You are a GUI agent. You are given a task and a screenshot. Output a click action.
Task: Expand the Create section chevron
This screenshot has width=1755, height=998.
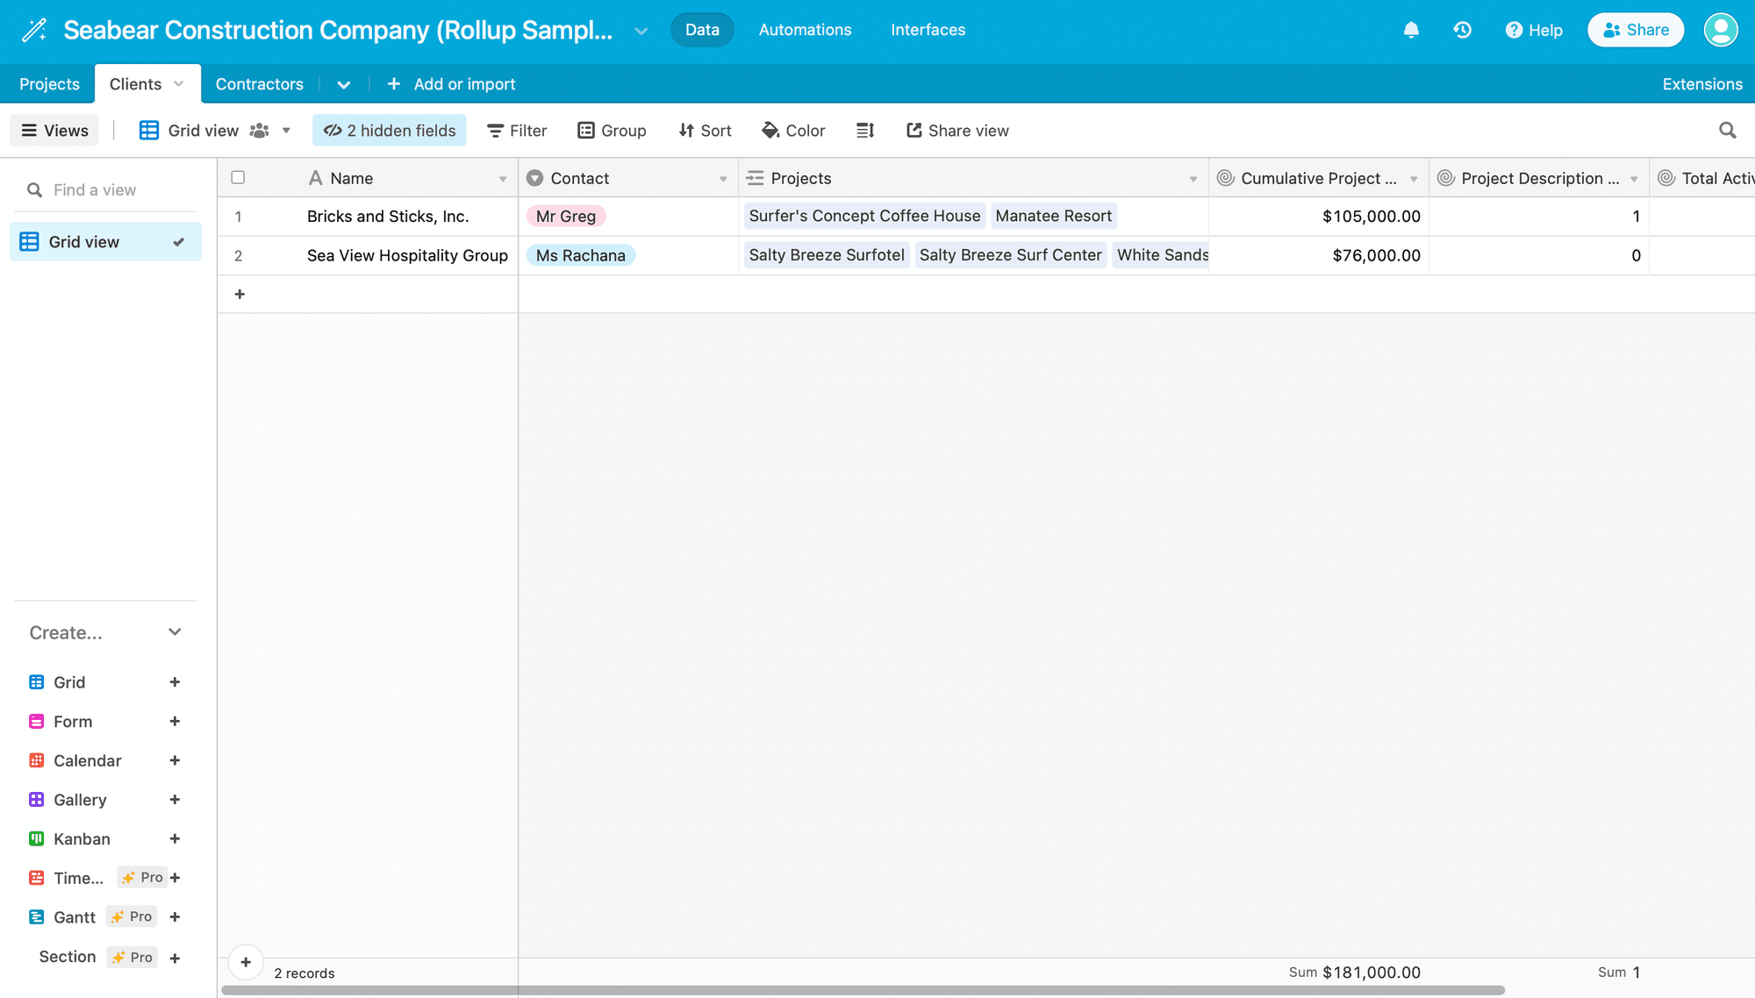point(175,632)
